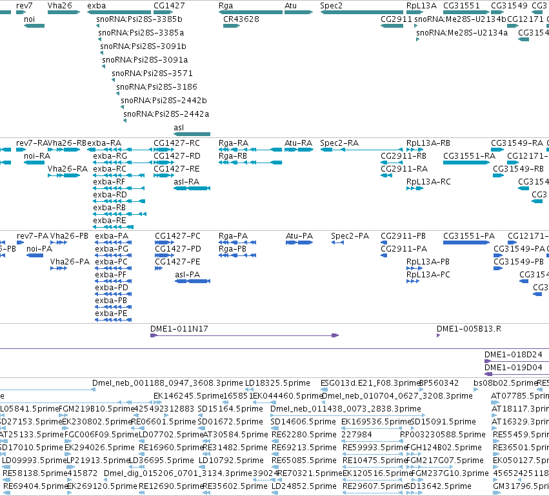Click the asl gene bar below snoRNAs
This screenshot has width=549, height=496.
(x=192, y=134)
